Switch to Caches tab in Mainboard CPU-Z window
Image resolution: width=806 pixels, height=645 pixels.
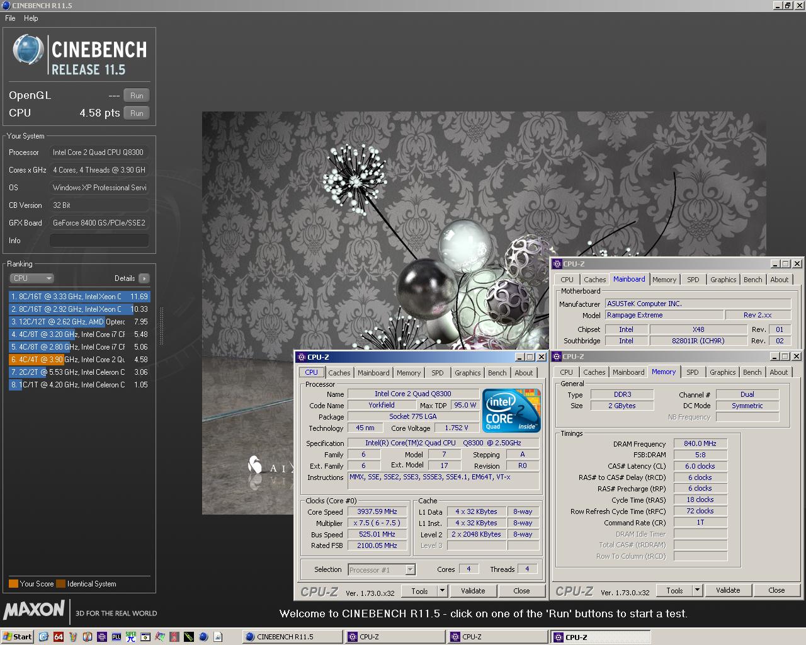594,280
